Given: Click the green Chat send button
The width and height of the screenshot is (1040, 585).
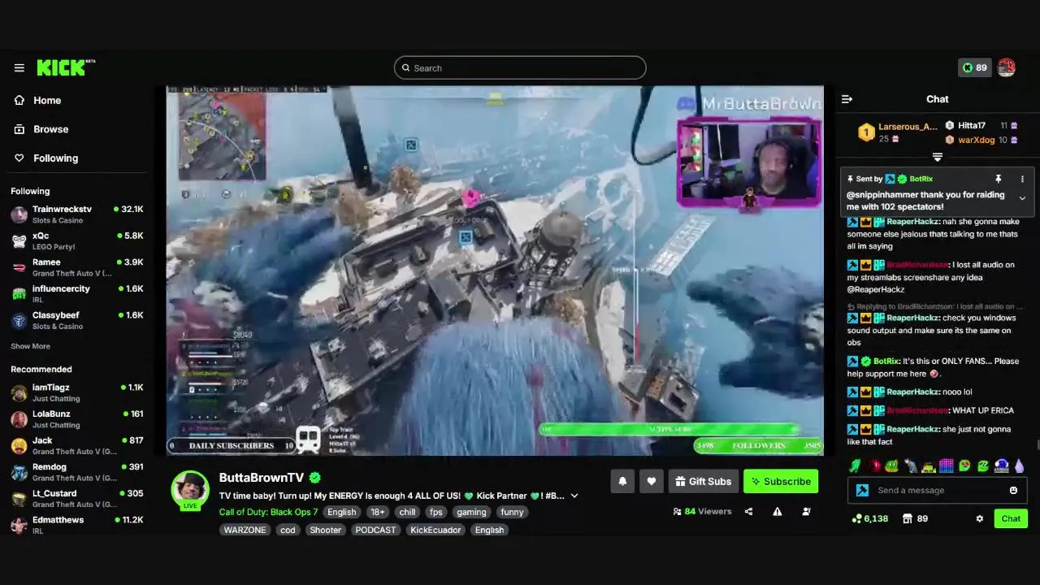Looking at the screenshot, I should tap(1011, 518).
